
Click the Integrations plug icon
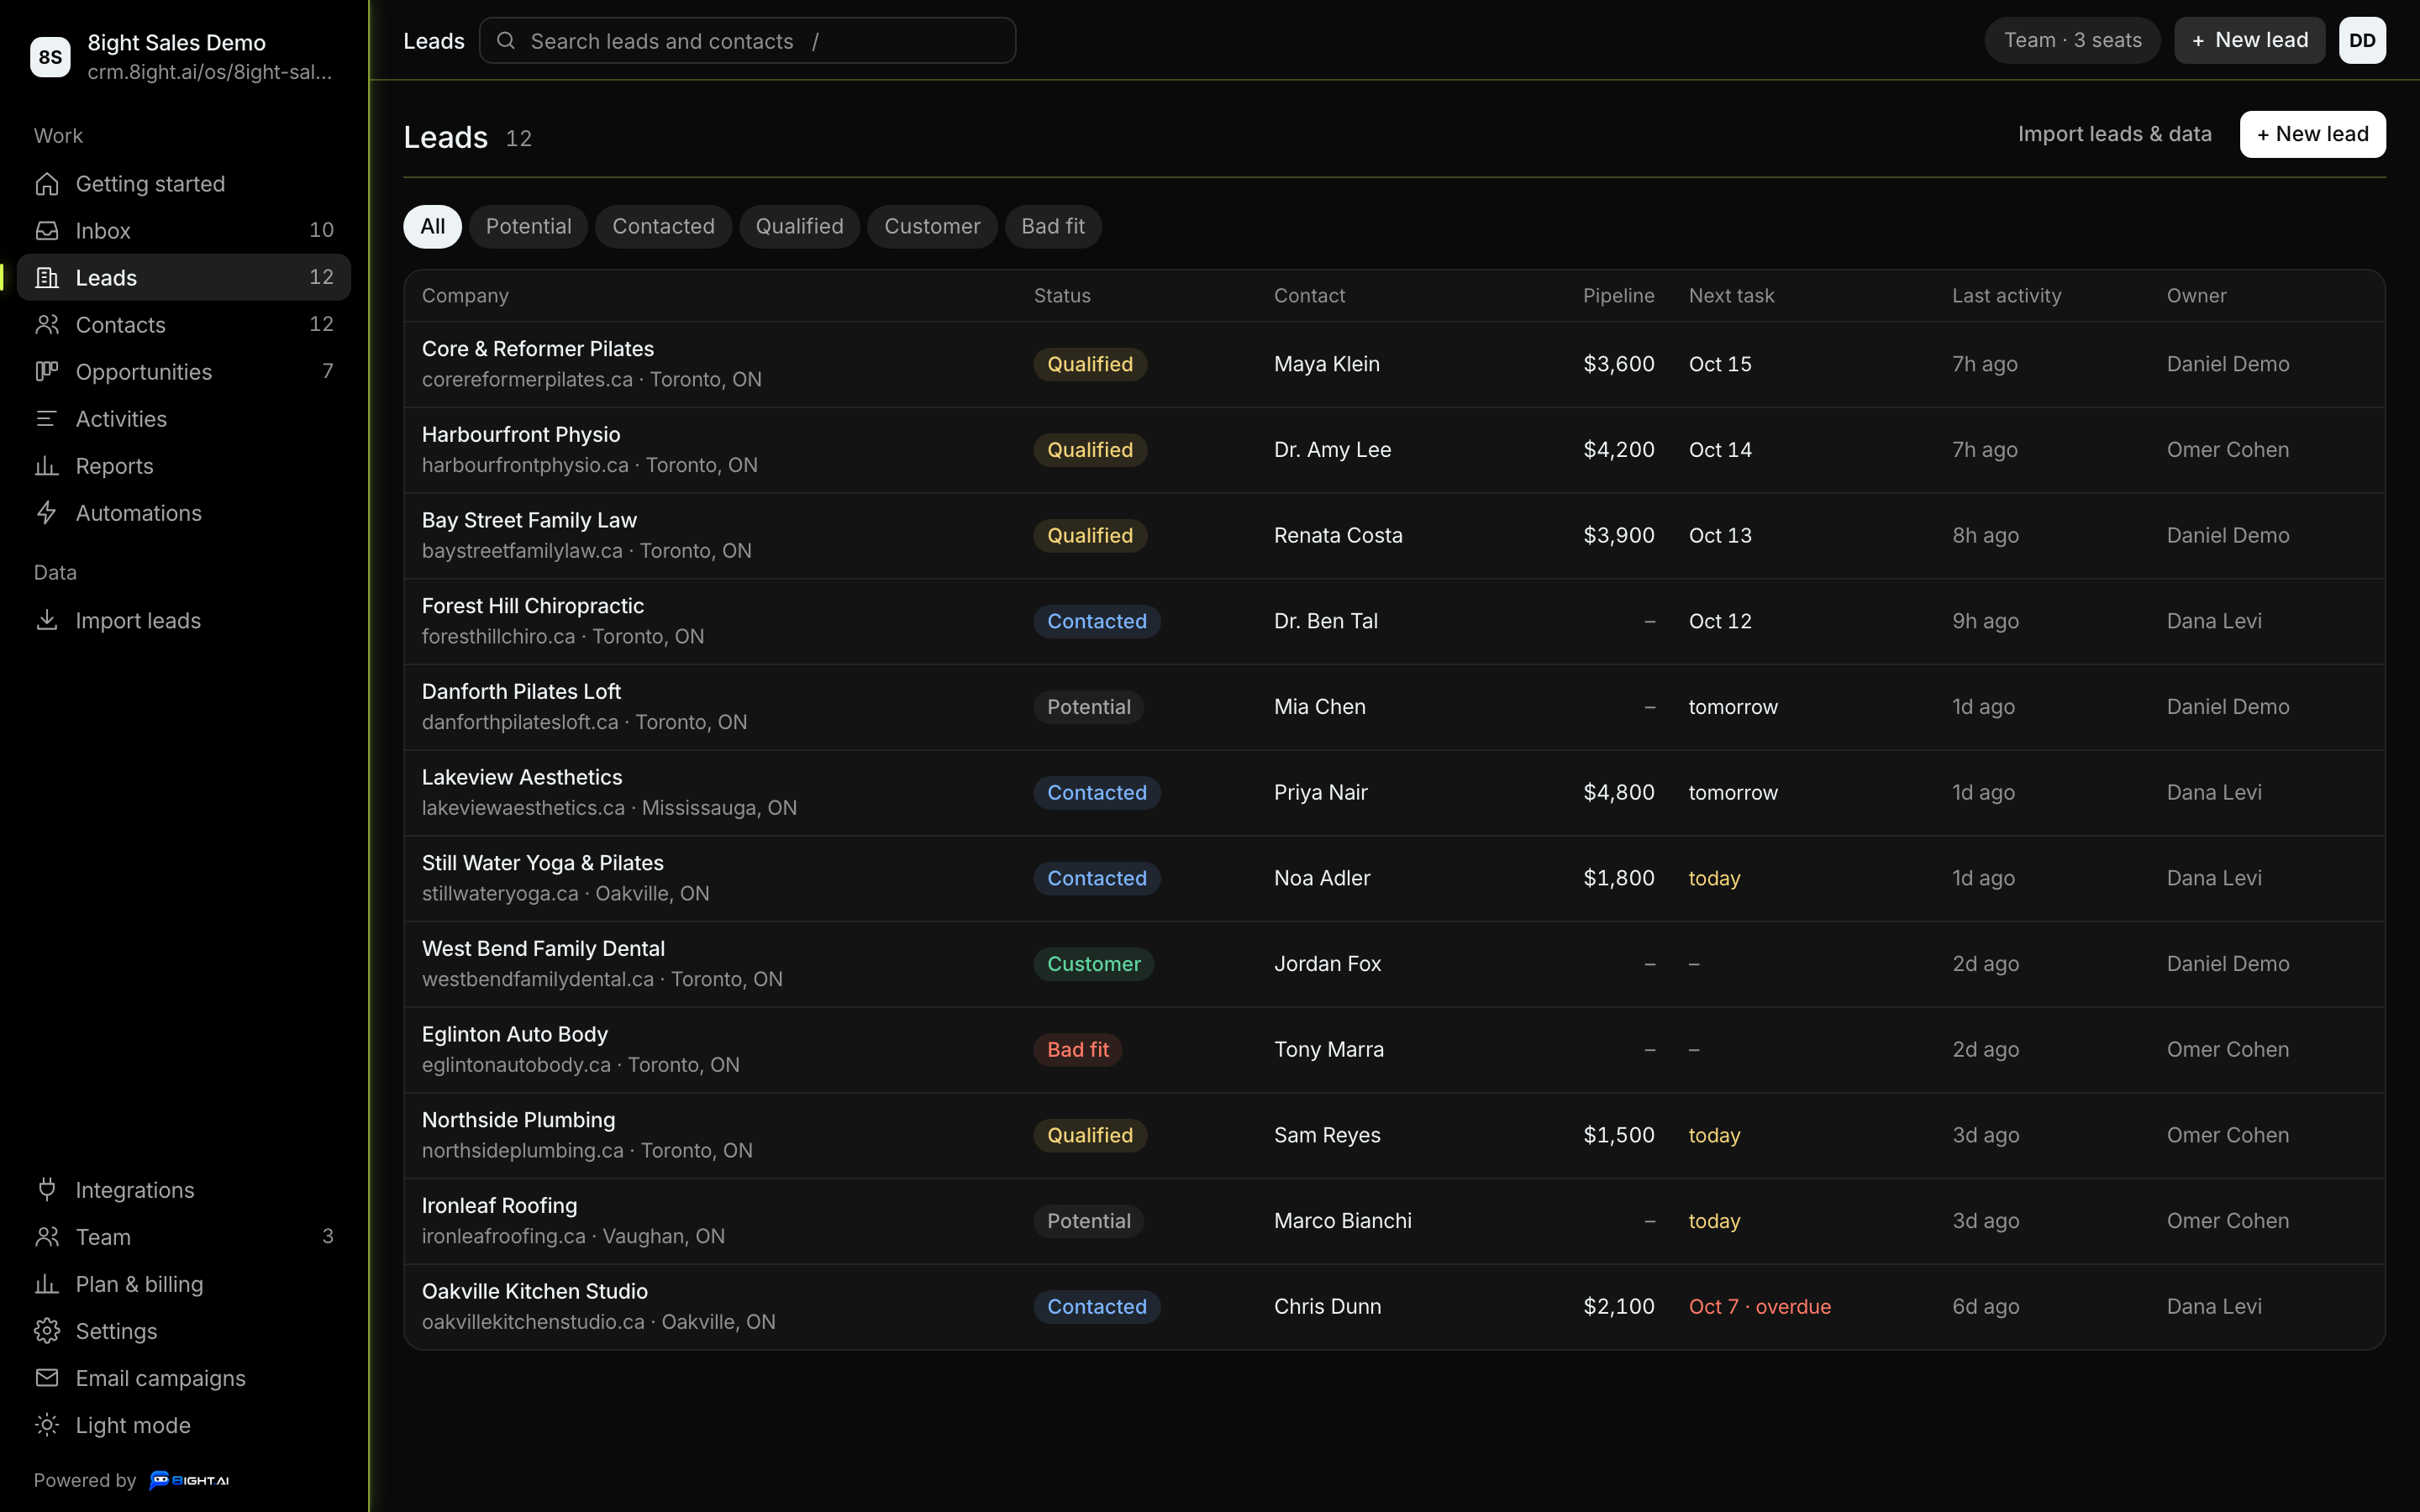pos(47,1190)
